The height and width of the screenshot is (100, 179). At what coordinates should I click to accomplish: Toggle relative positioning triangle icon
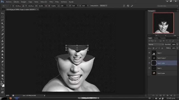click(x=23, y=6)
